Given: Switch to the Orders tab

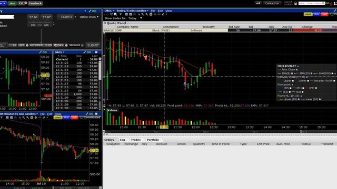Looking at the screenshot, I should 109,140.
